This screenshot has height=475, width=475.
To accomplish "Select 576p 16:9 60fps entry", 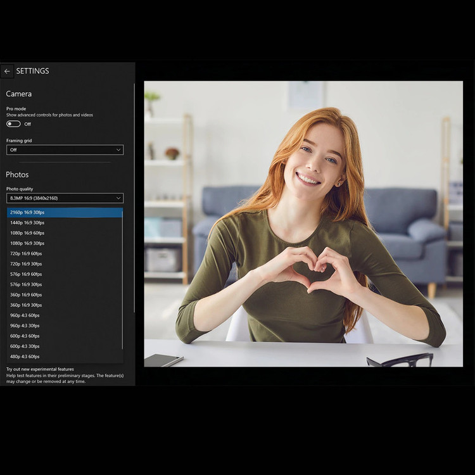I will [65, 274].
